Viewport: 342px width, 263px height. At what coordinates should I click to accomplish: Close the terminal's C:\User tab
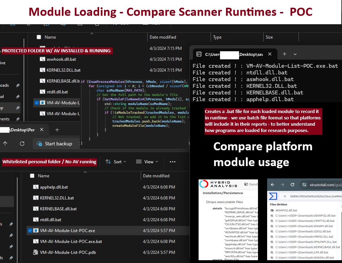pyautogui.click(x=270, y=54)
